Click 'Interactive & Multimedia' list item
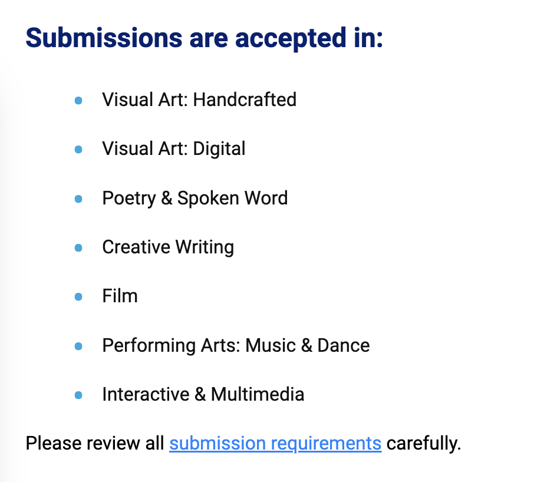 click(x=203, y=394)
